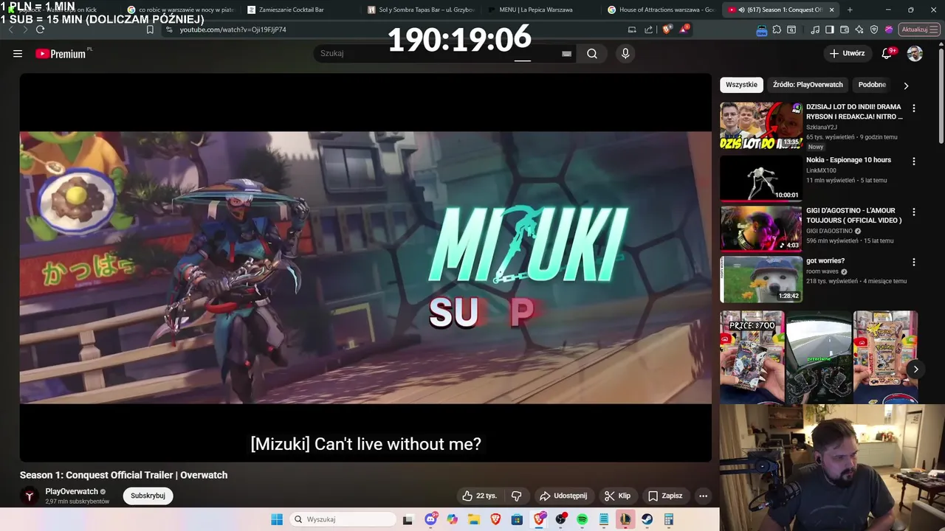
Task: Open Brave Wallet icon
Action: (x=845, y=29)
